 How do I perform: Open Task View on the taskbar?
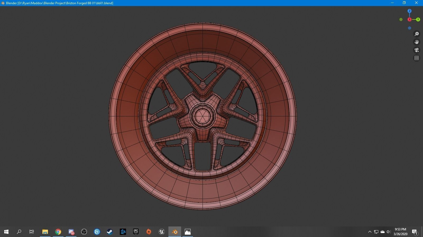pos(32,232)
